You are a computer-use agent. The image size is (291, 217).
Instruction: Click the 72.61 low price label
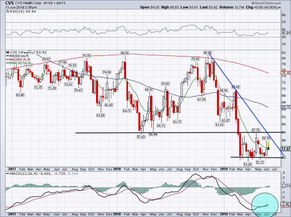[x=68, y=84]
